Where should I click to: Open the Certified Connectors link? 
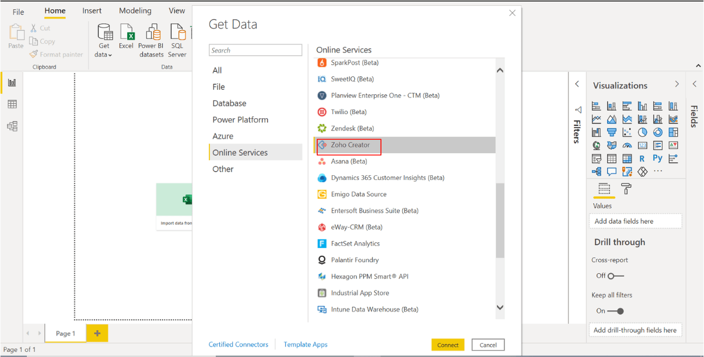pos(239,344)
